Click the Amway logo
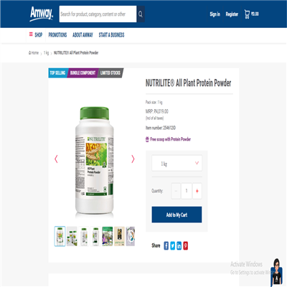 pos(42,14)
